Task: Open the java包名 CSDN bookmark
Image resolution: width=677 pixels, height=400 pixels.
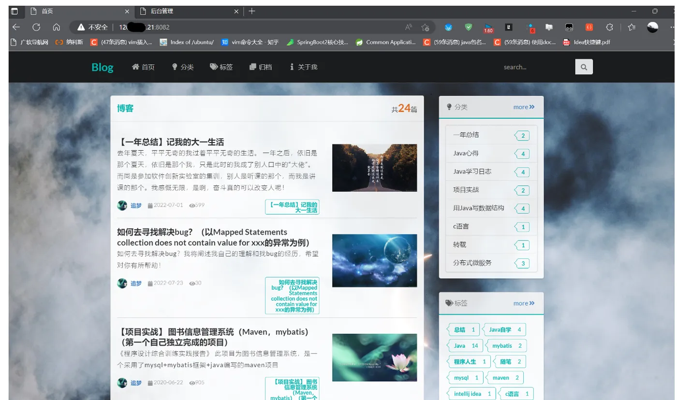Action: pos(455,42)
